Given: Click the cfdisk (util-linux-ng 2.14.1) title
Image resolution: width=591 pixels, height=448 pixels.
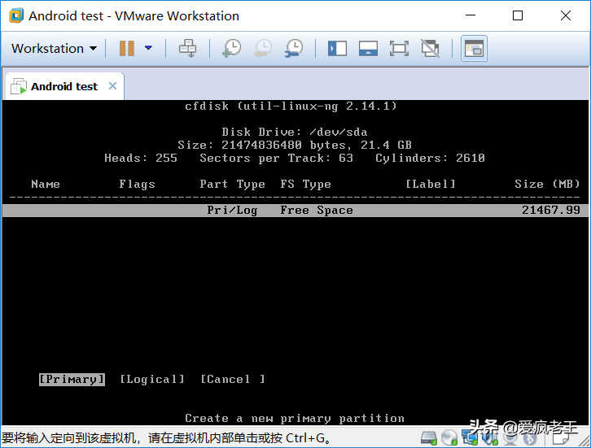Looking at the screenshot, I should [291, 107].
